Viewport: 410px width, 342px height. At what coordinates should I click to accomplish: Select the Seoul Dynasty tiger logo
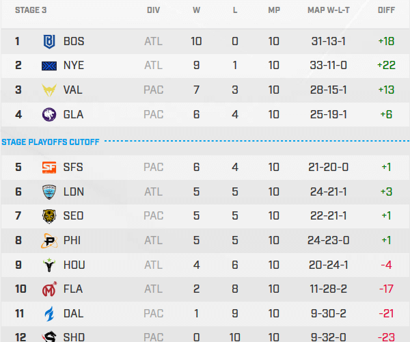(x=50, y=216)
